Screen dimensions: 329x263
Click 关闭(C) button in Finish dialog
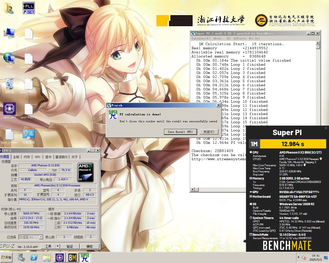tap(208, 132)
